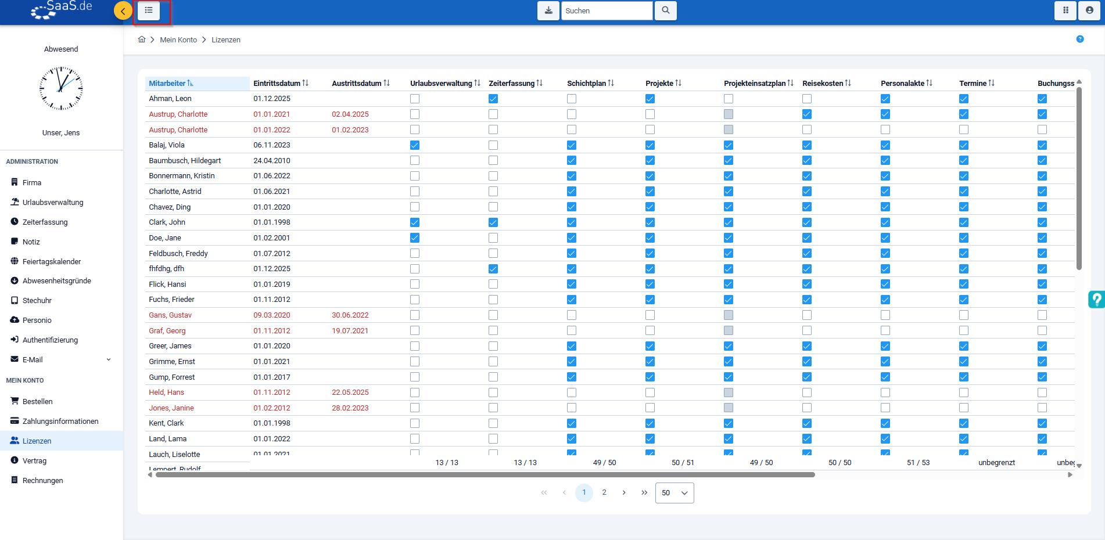This screenshot has width=1105, height=540.
Task: Go to home via breadcrumb icon
Action: tap(142, 39)
